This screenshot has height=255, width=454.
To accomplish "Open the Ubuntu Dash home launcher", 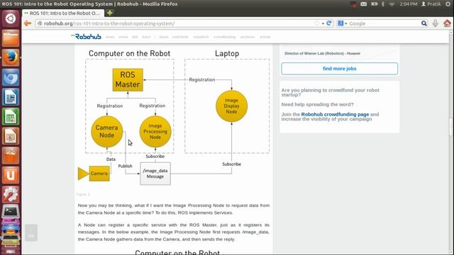I will tap(11, 19).
